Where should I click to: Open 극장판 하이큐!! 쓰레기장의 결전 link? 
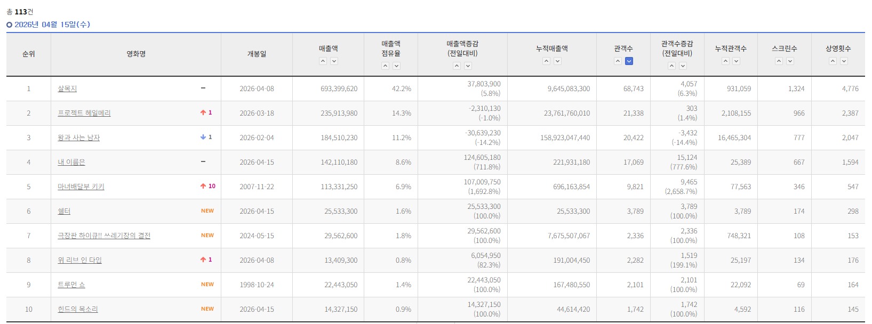click(x=104, y=236)
